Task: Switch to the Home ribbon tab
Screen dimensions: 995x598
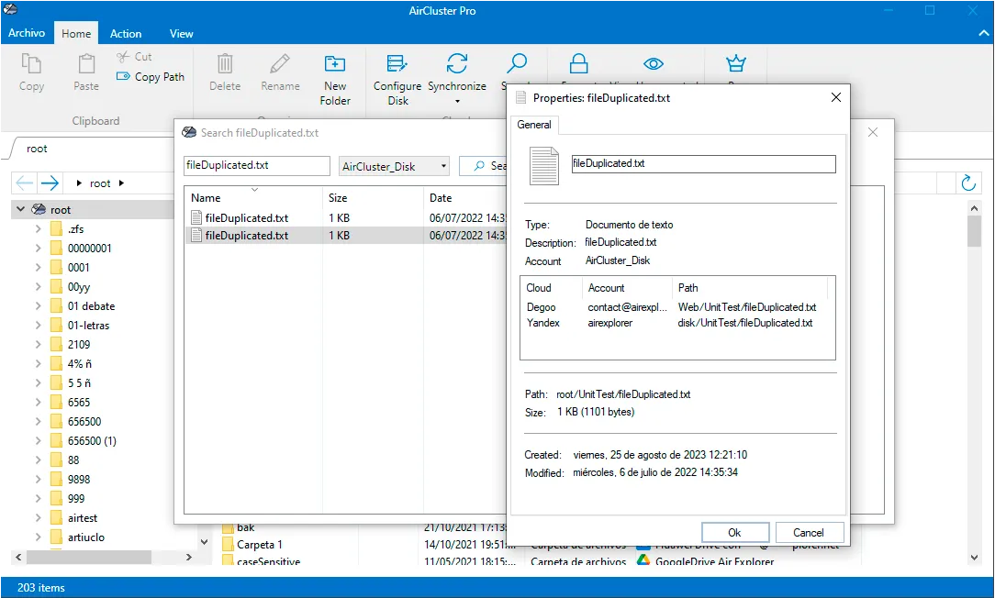Action: [x=76, y=34]
